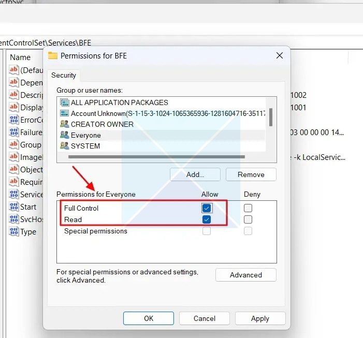Click the ServiceSidType value icon

14,194
